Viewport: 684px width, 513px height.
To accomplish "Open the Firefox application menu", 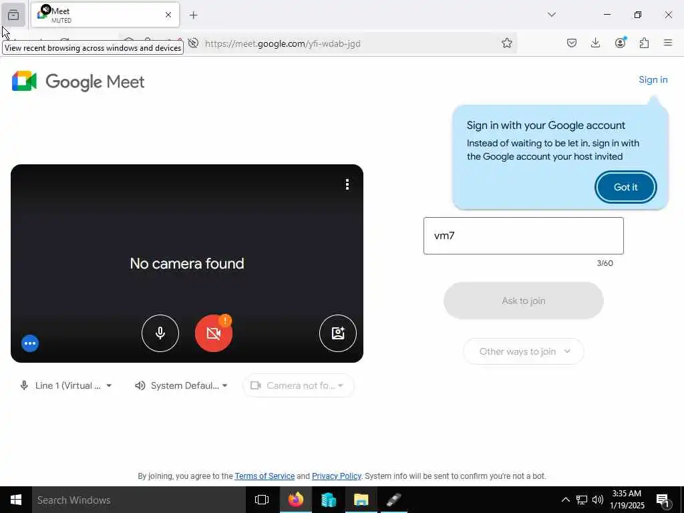I will [668, 43].
